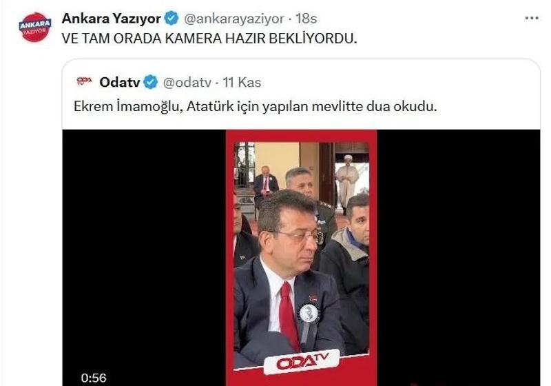Click Atatürk rosette badge in video
Image resolution: width=551 pixels, height=386 pixels.
(309, 313)
